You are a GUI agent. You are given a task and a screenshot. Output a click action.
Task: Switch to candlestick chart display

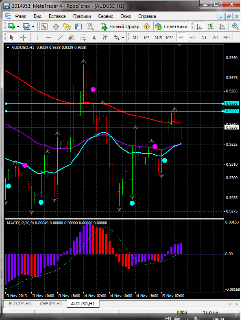point(210,26)
